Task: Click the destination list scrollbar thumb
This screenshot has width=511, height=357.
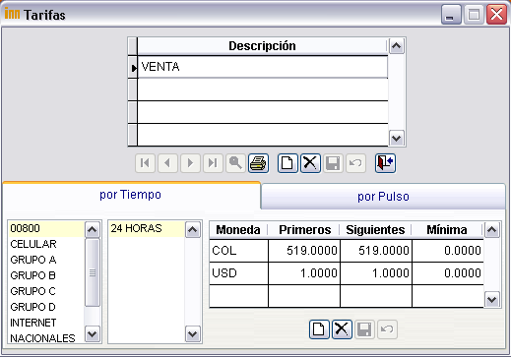Action: [x=93, y=272]
